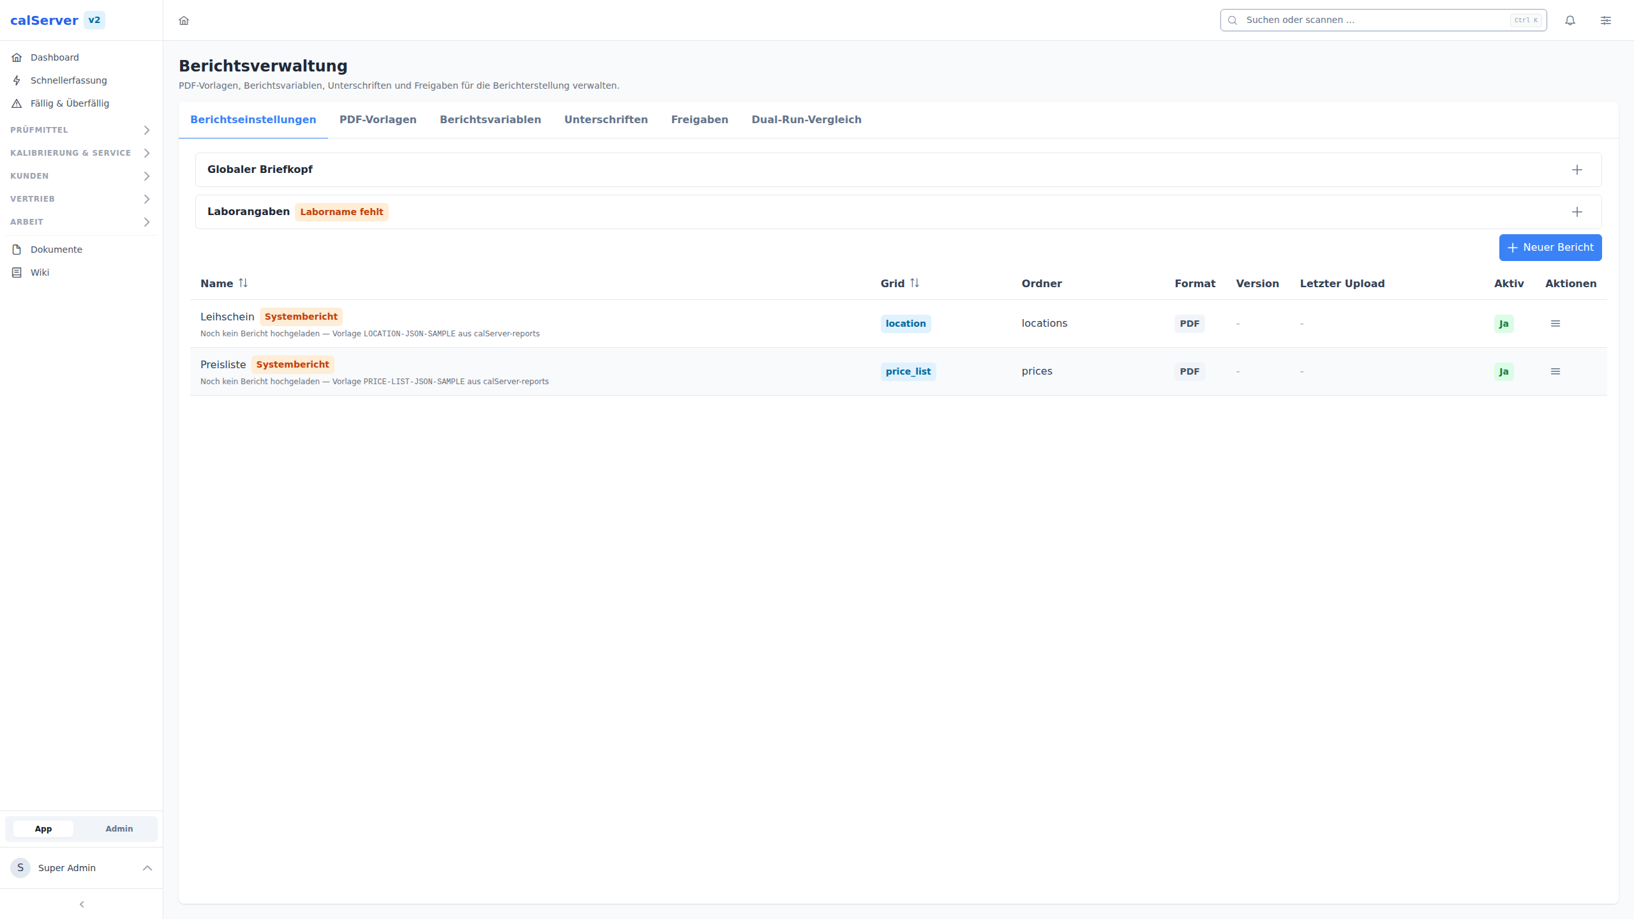Click the Ja badge in Preisliste row

pos(1504,371)
